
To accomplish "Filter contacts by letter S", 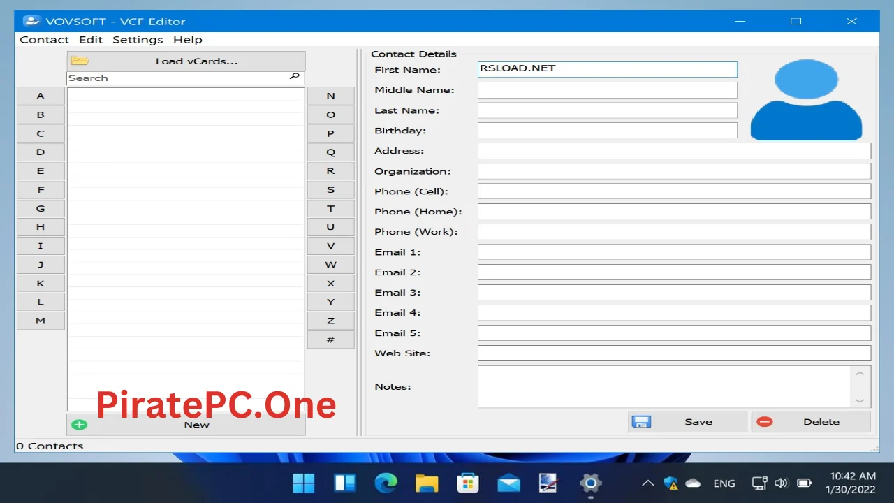I will coord(331,189).
